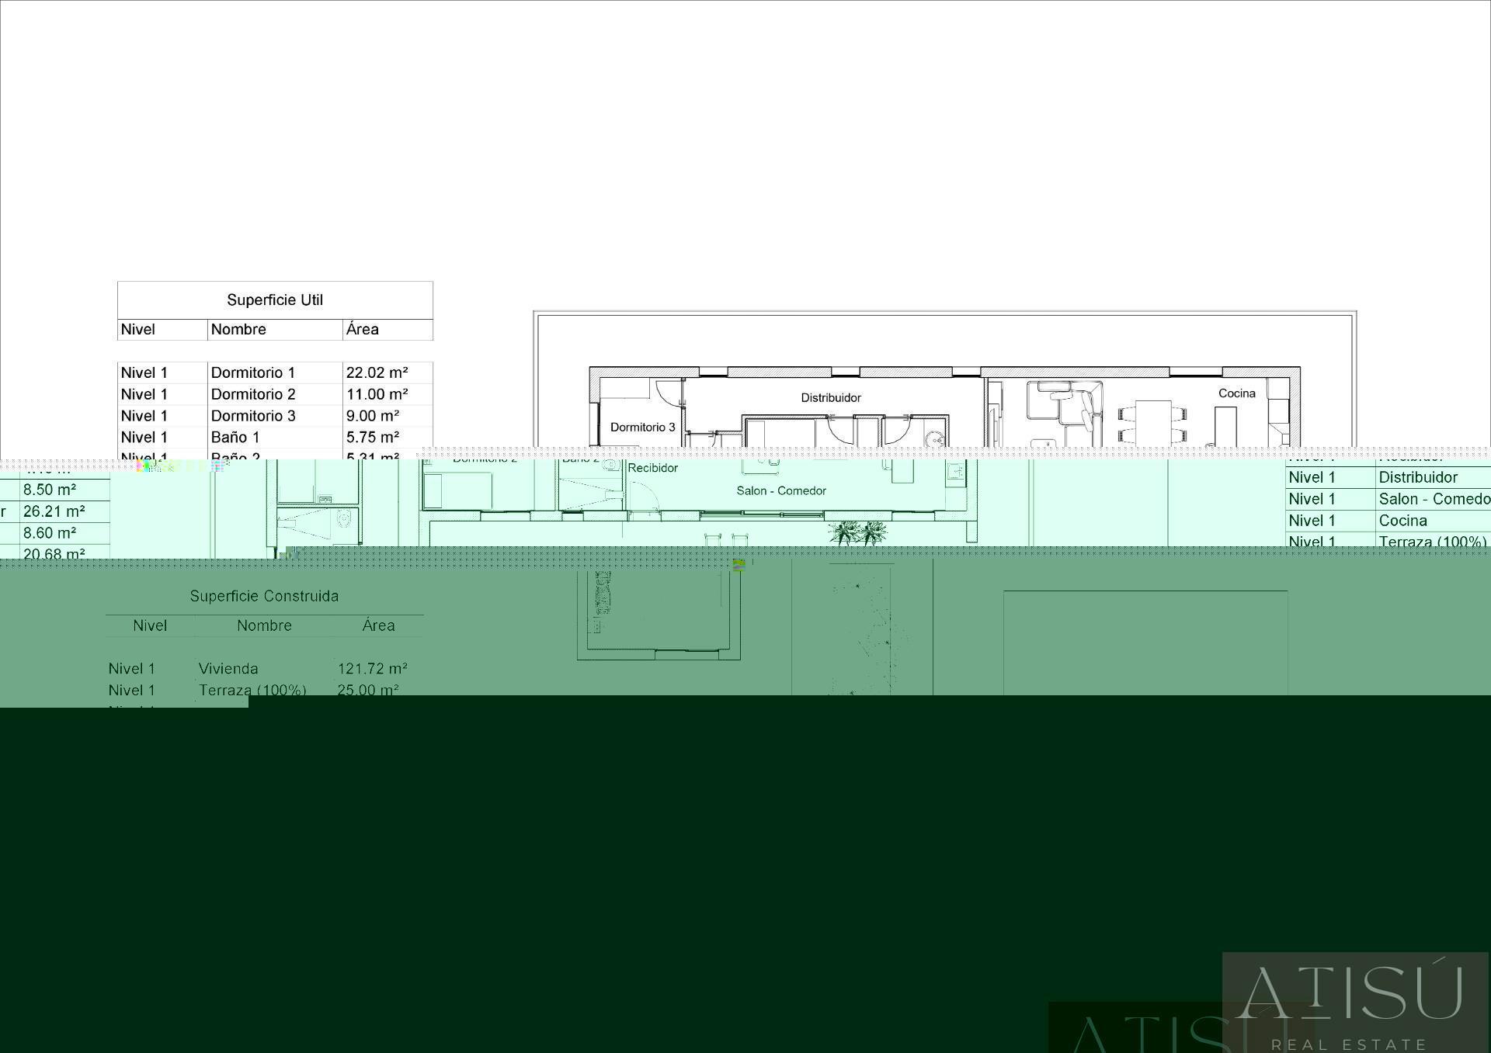1491x1053 pixels.
Task: Click the Vivienda 121.72 m² value
Action: pyautogui.click(x=372, y=668)
